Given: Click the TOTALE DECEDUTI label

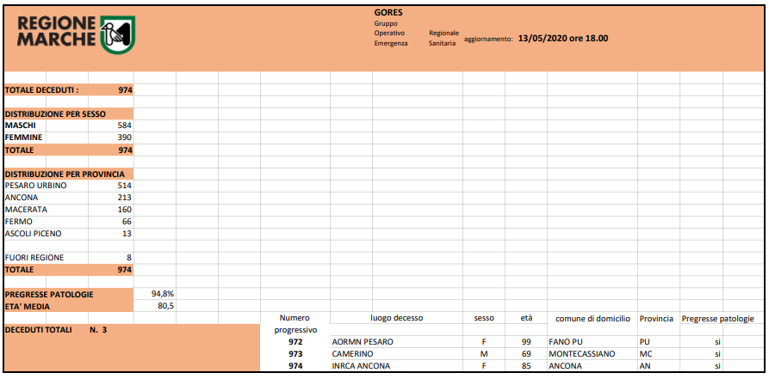Looking at the screenshot, I should pyautogui.click(x=41, y=90).
